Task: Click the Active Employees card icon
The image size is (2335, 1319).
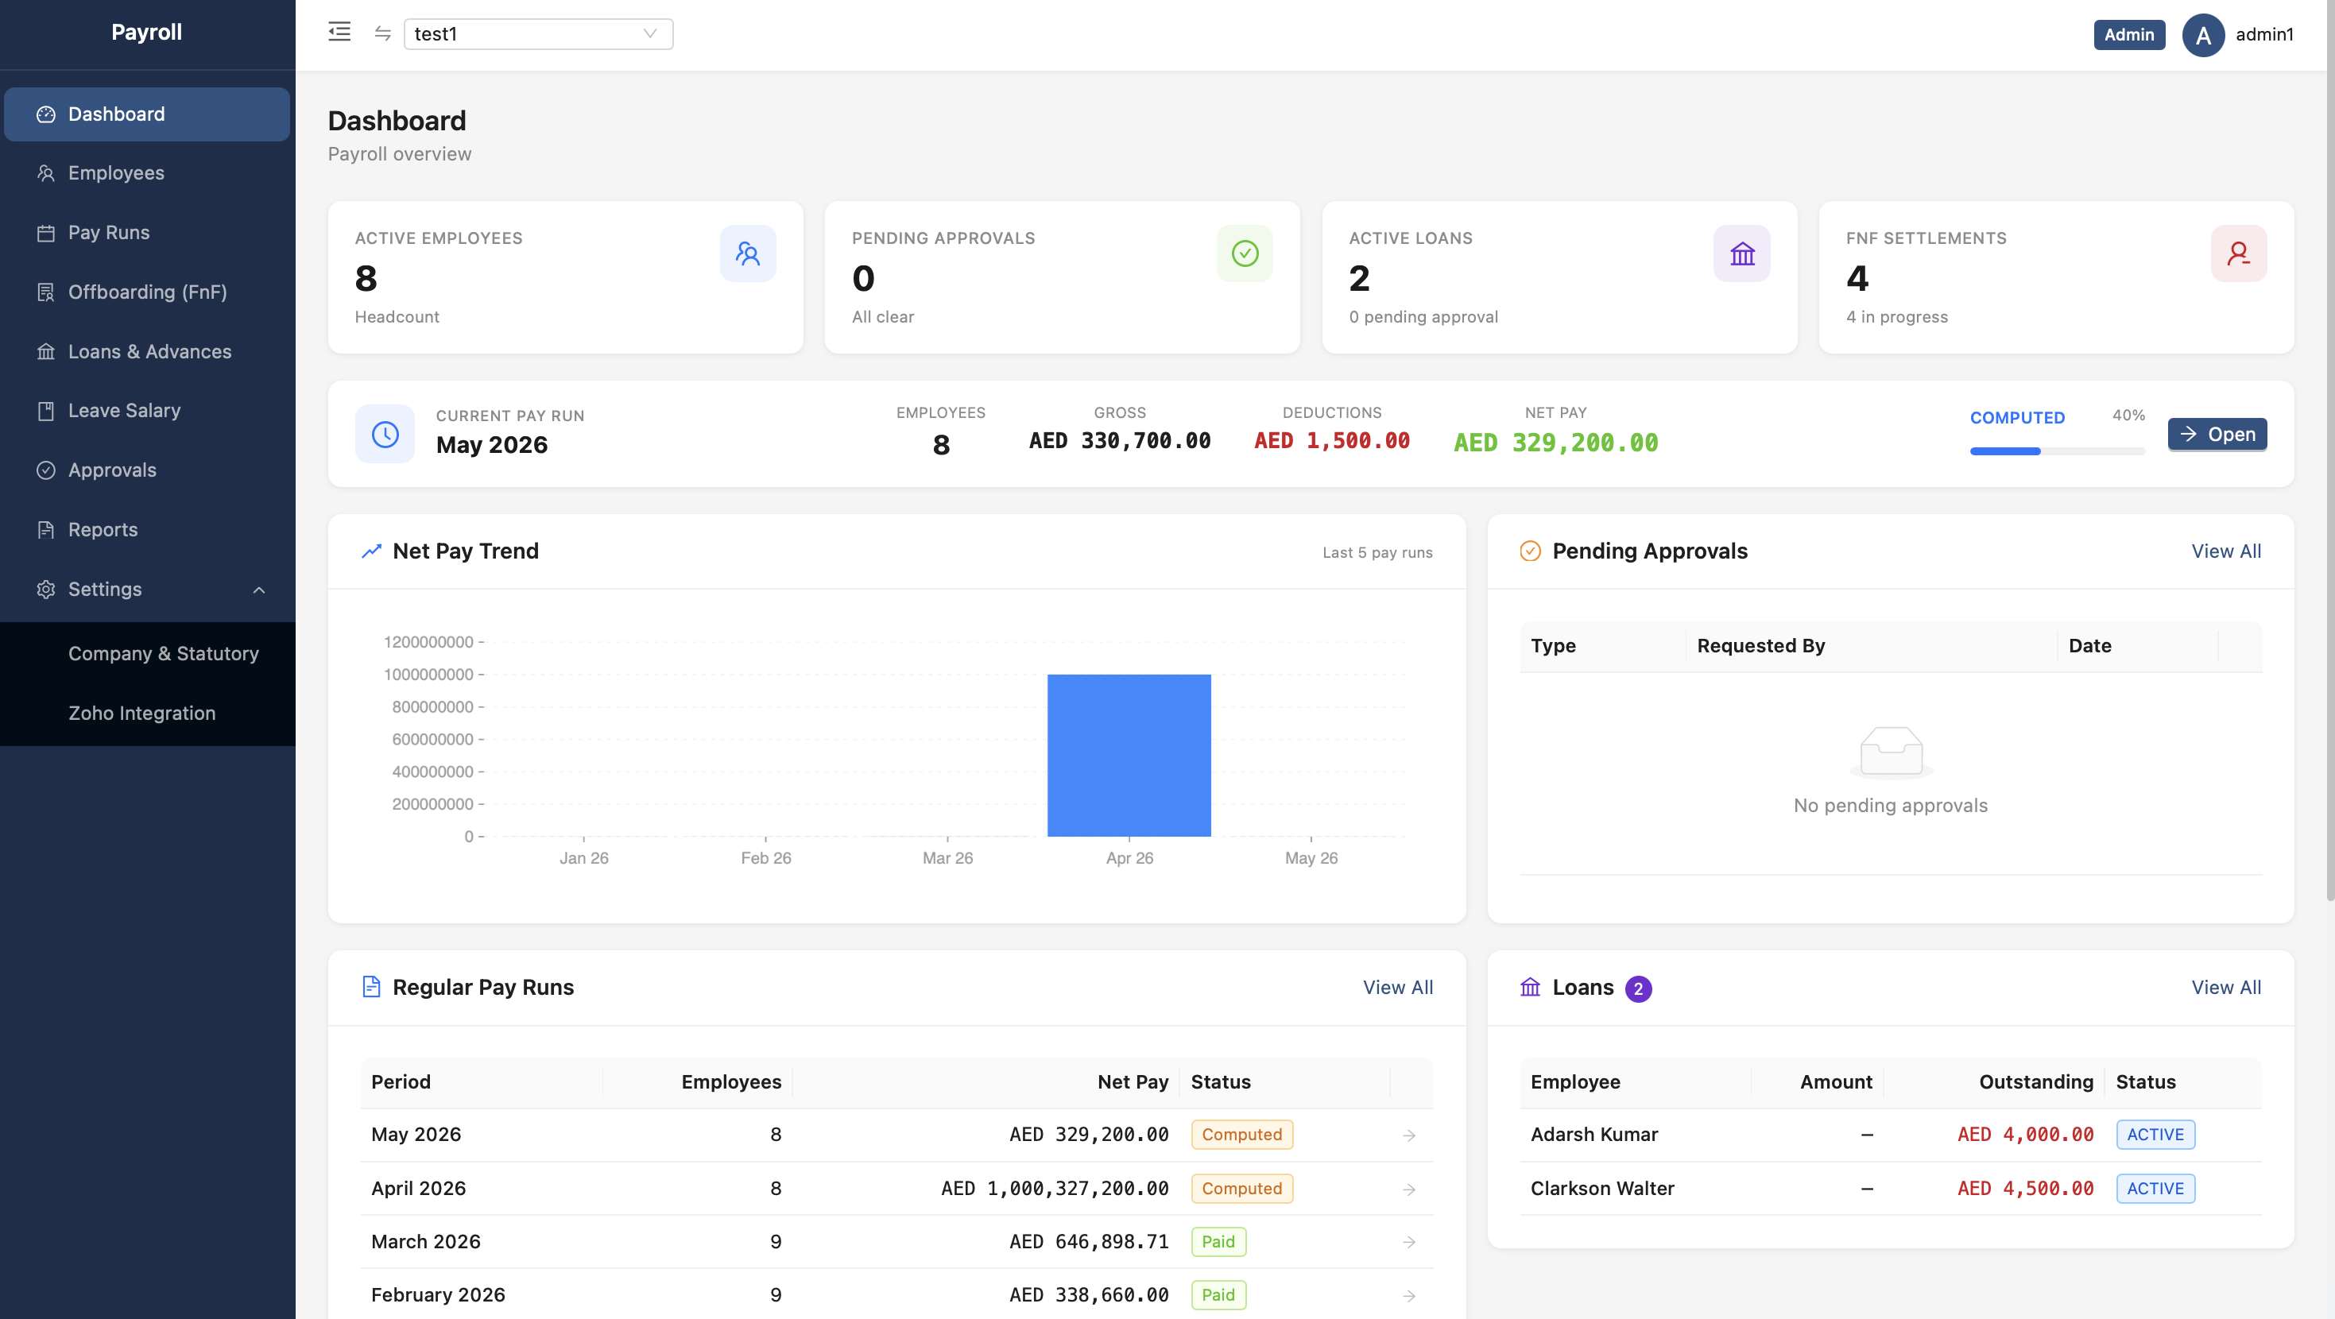Action: point(748,253)
